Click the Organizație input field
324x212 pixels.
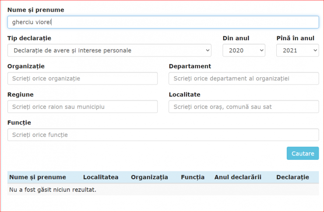tap(82, 78)
